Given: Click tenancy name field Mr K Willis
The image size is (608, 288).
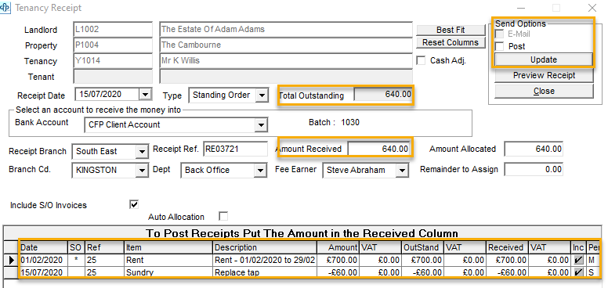Looking at the screenshot, I should pos(286,61).
